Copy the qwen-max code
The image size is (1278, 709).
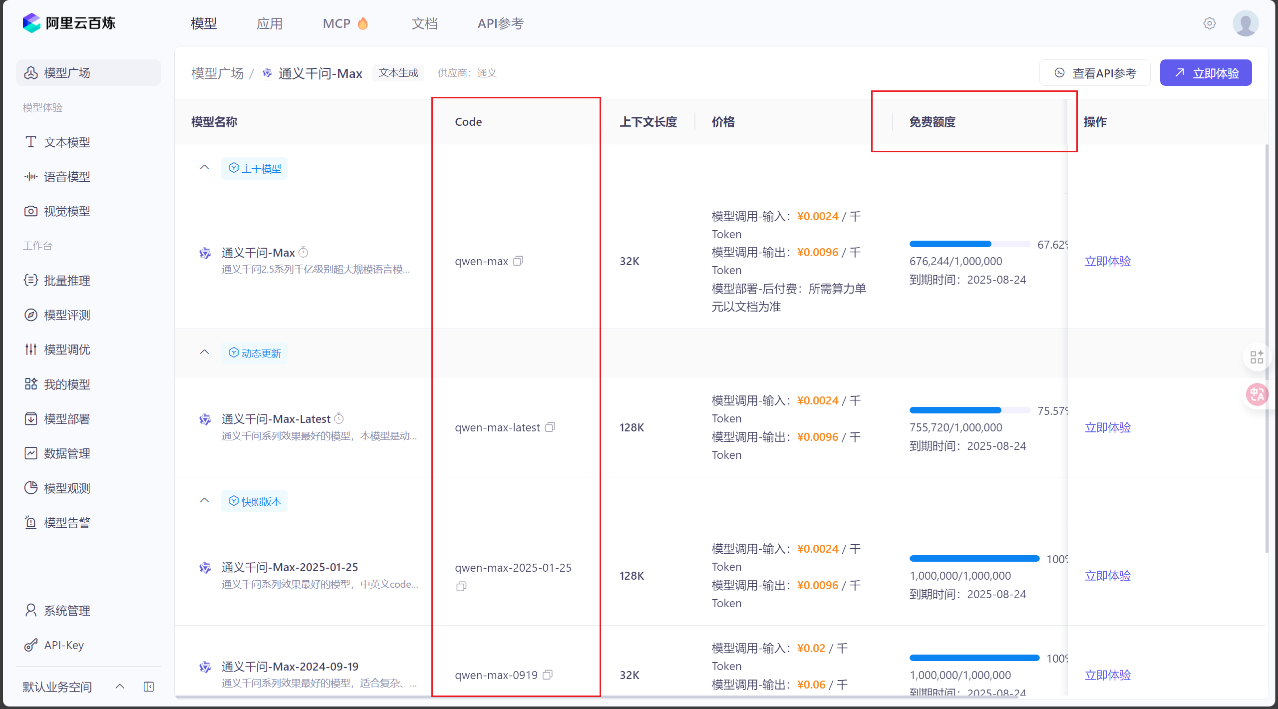(518, 261)
